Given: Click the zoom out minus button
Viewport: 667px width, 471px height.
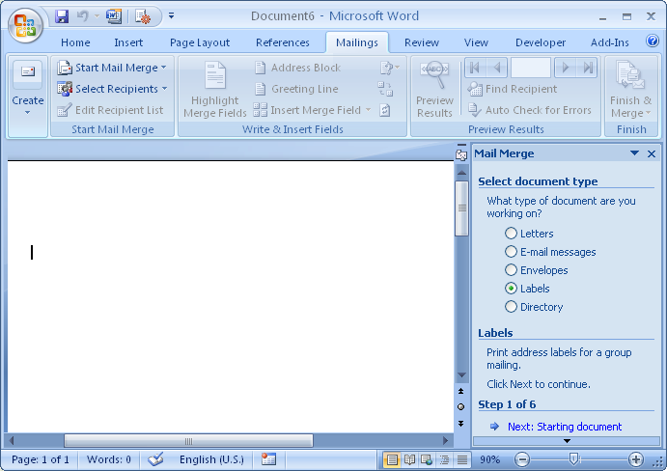Looking at the screenshot, I should 522,459.
